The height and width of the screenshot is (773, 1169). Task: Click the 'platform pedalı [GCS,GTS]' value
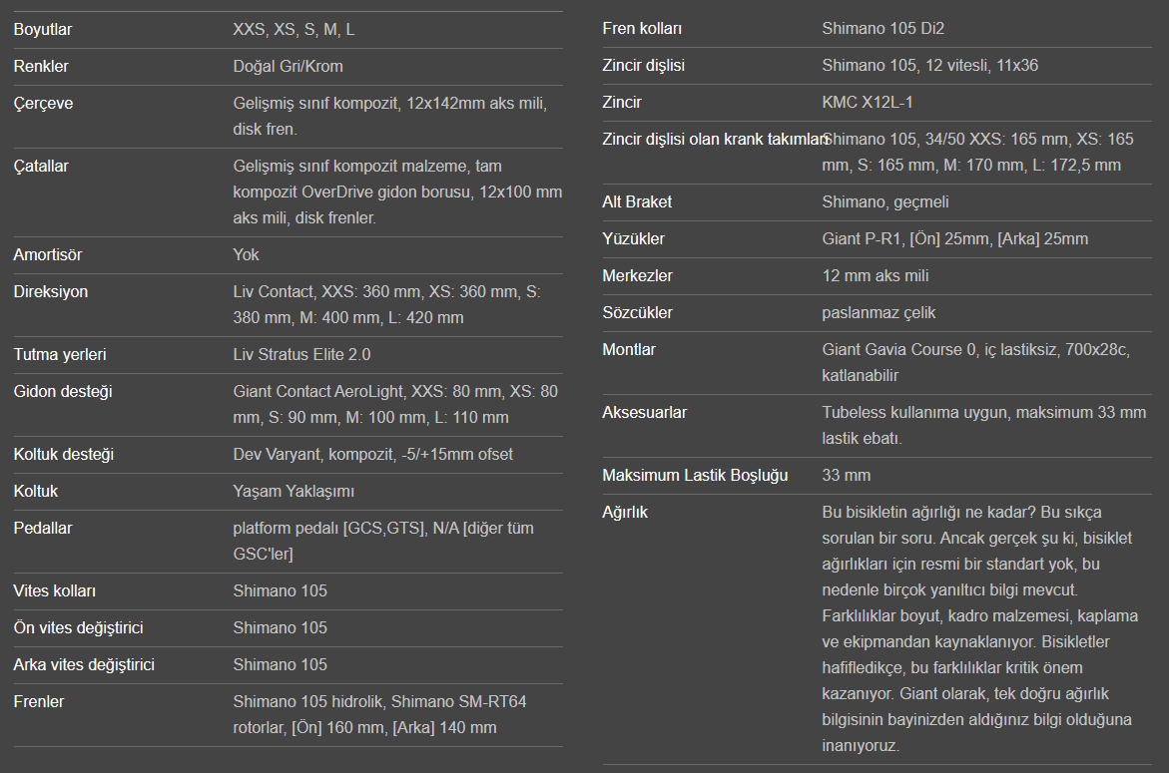tap(383, 542)
